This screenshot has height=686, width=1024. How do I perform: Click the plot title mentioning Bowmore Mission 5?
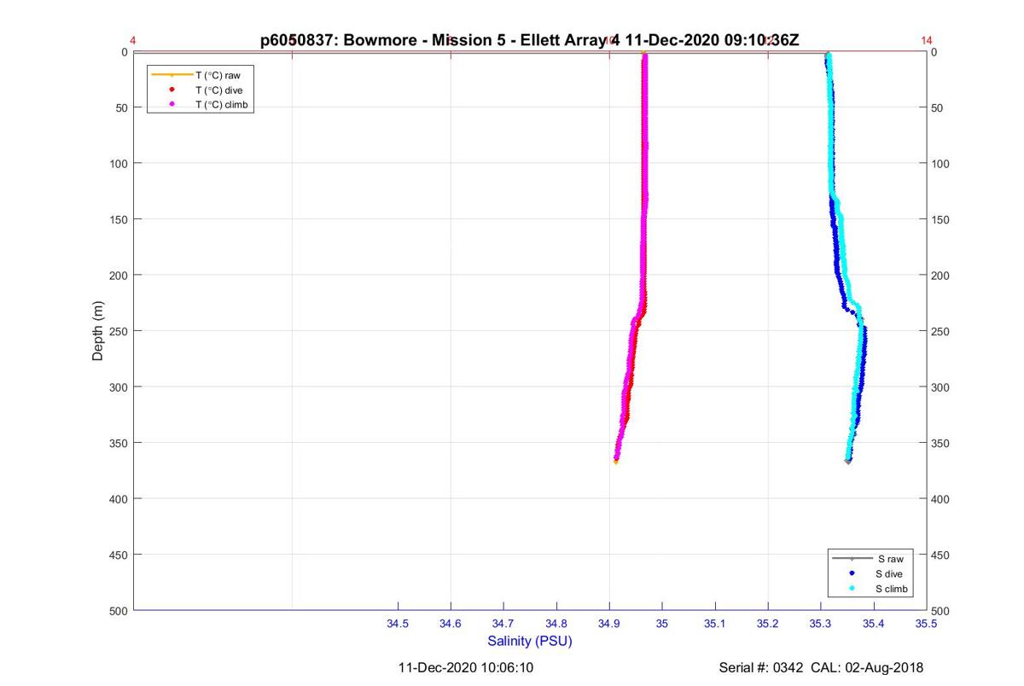[529, 39]
